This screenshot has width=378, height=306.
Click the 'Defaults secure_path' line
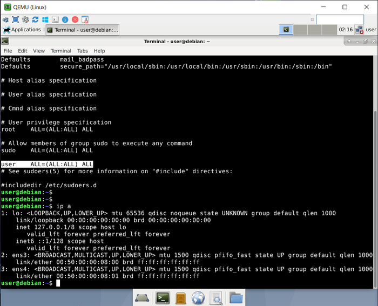[166, 66]
